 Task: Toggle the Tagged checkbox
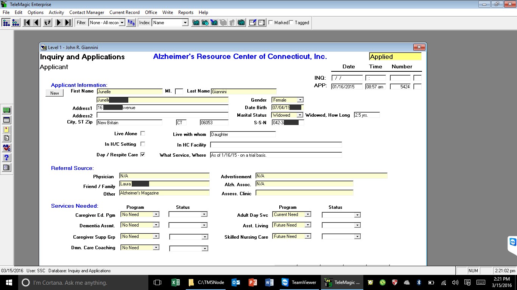(291, 22)
